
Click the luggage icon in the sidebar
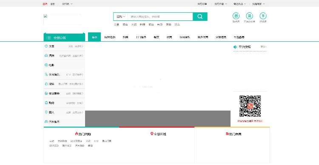tap(46, 84)
